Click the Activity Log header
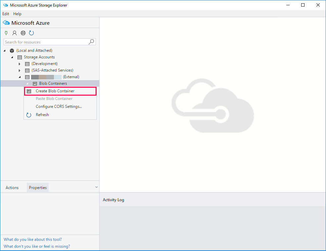Image resolution: width=326 pixels, height=251 pixels. point(113,200)
